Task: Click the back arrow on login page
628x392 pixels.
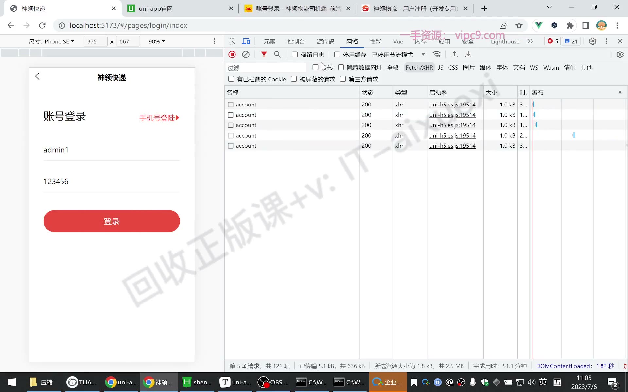Action: tap(37, 76)
